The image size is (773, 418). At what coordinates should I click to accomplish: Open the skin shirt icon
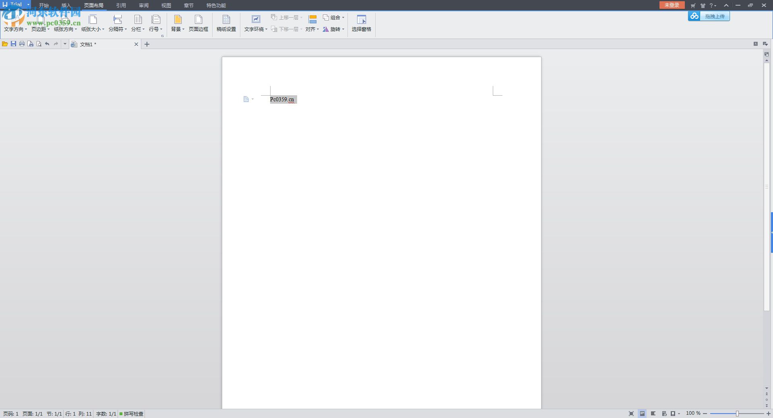(x=703, y=6)
